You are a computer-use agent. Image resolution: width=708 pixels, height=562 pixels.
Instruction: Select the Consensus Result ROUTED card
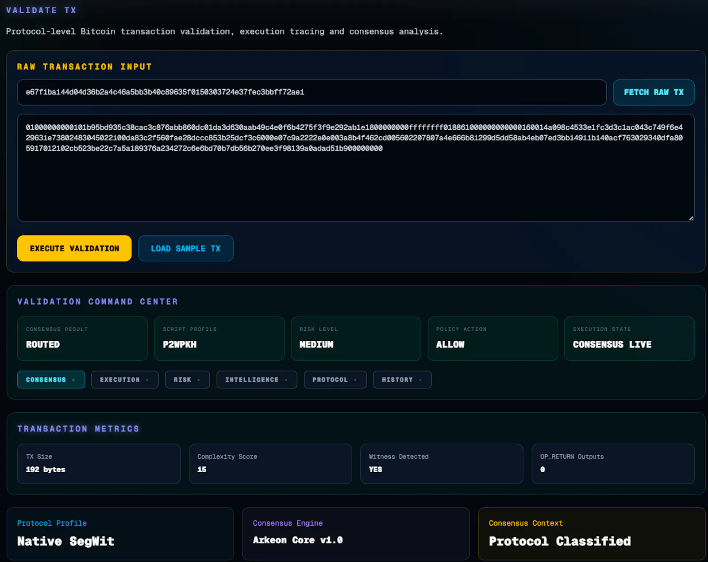click(82, 339)
